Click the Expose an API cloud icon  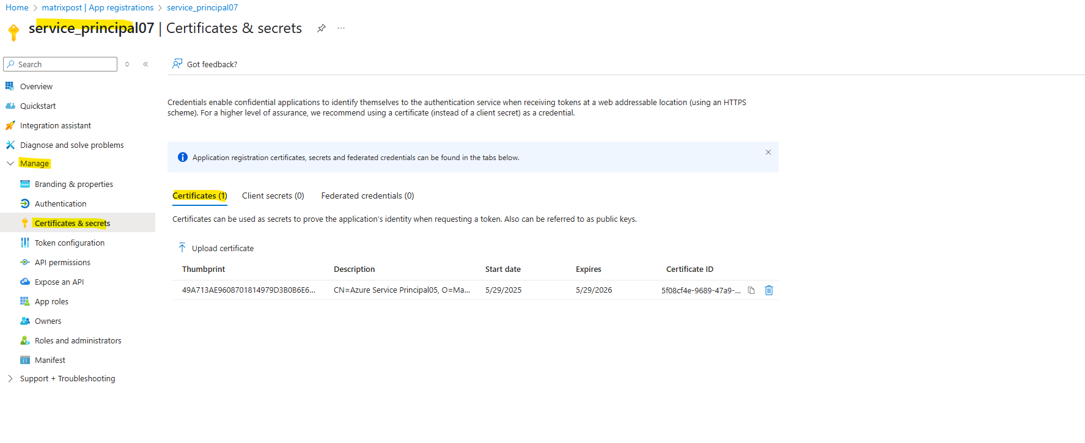click(x=25, y=282)
